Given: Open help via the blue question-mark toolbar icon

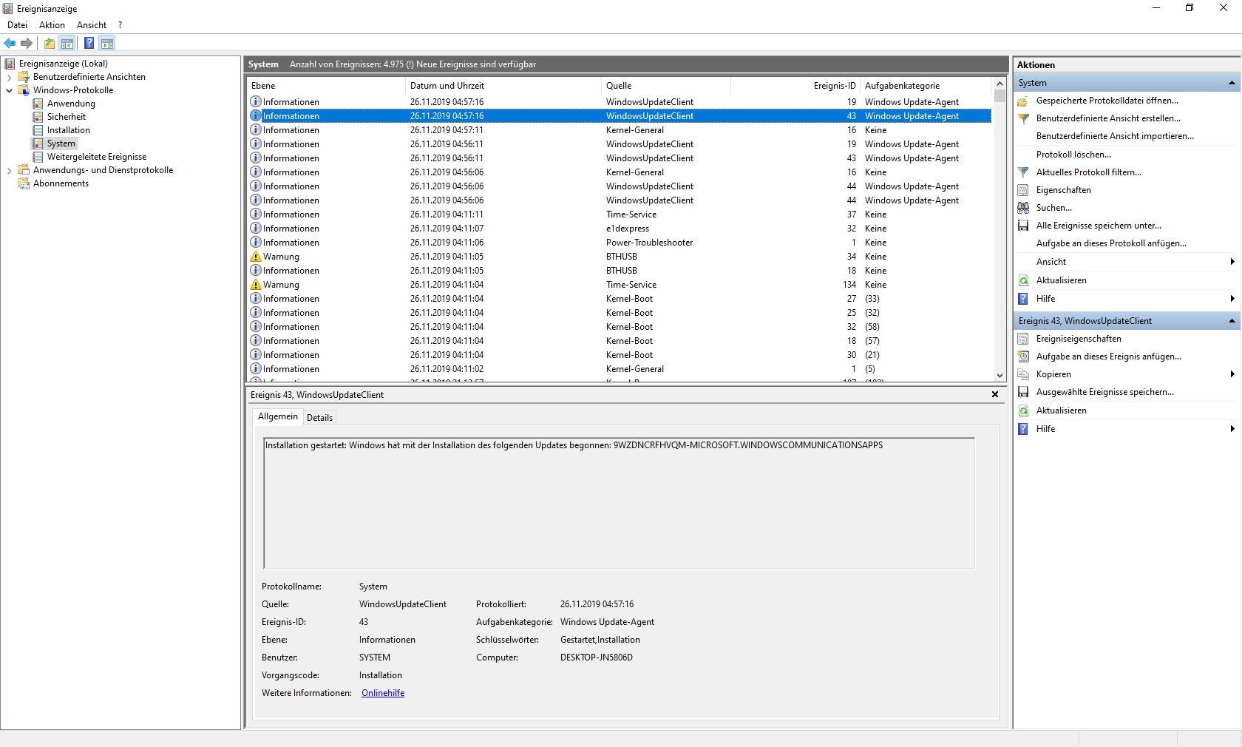Looking at the screenshot, I should (89, 44).
